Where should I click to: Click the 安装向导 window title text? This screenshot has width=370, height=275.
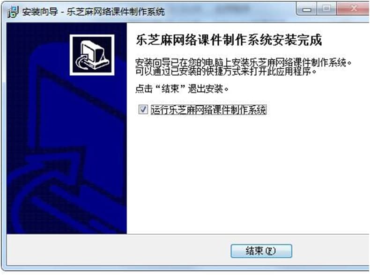coord(40,12)
